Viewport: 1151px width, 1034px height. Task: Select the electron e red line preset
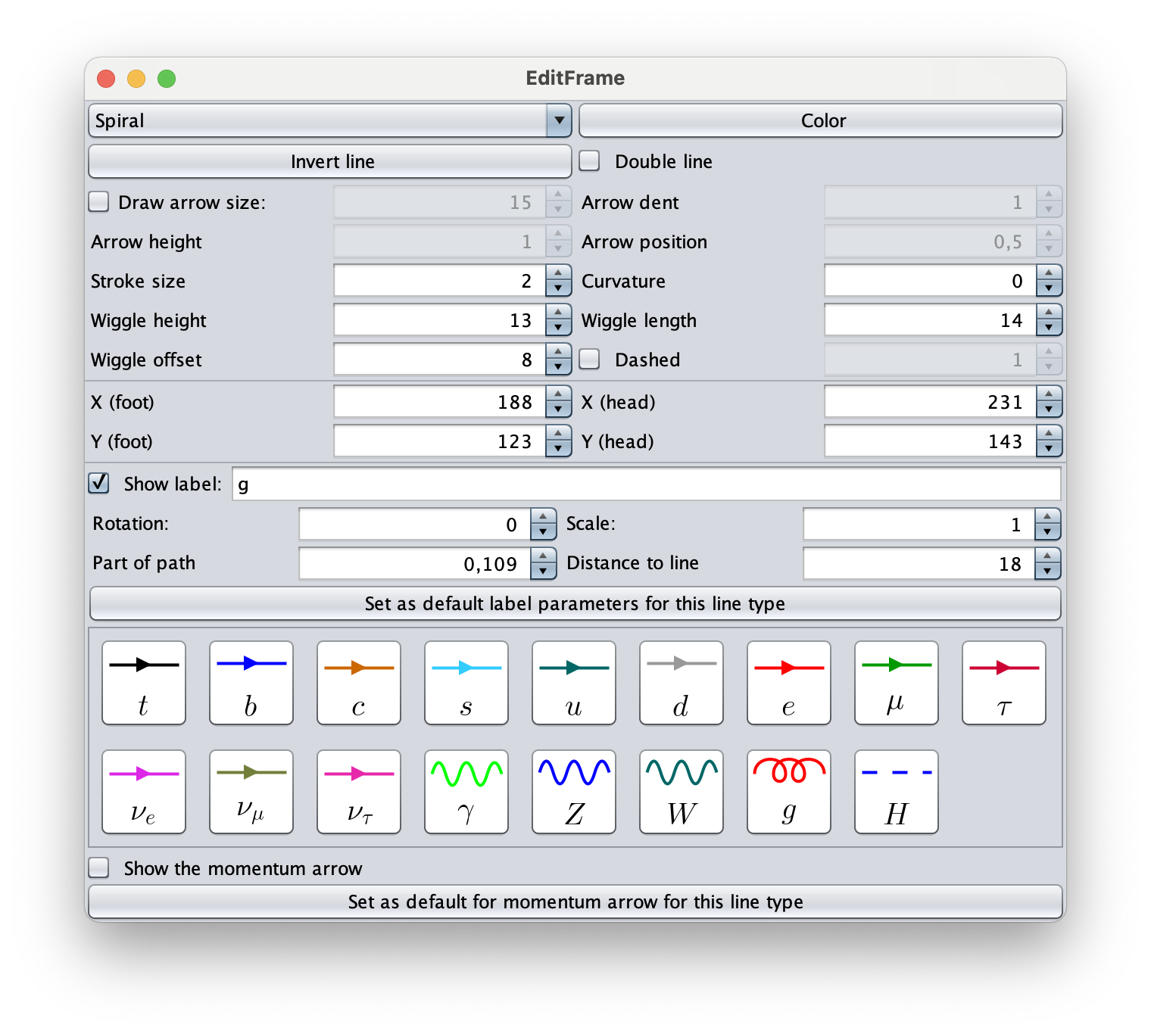coord(788,683)
